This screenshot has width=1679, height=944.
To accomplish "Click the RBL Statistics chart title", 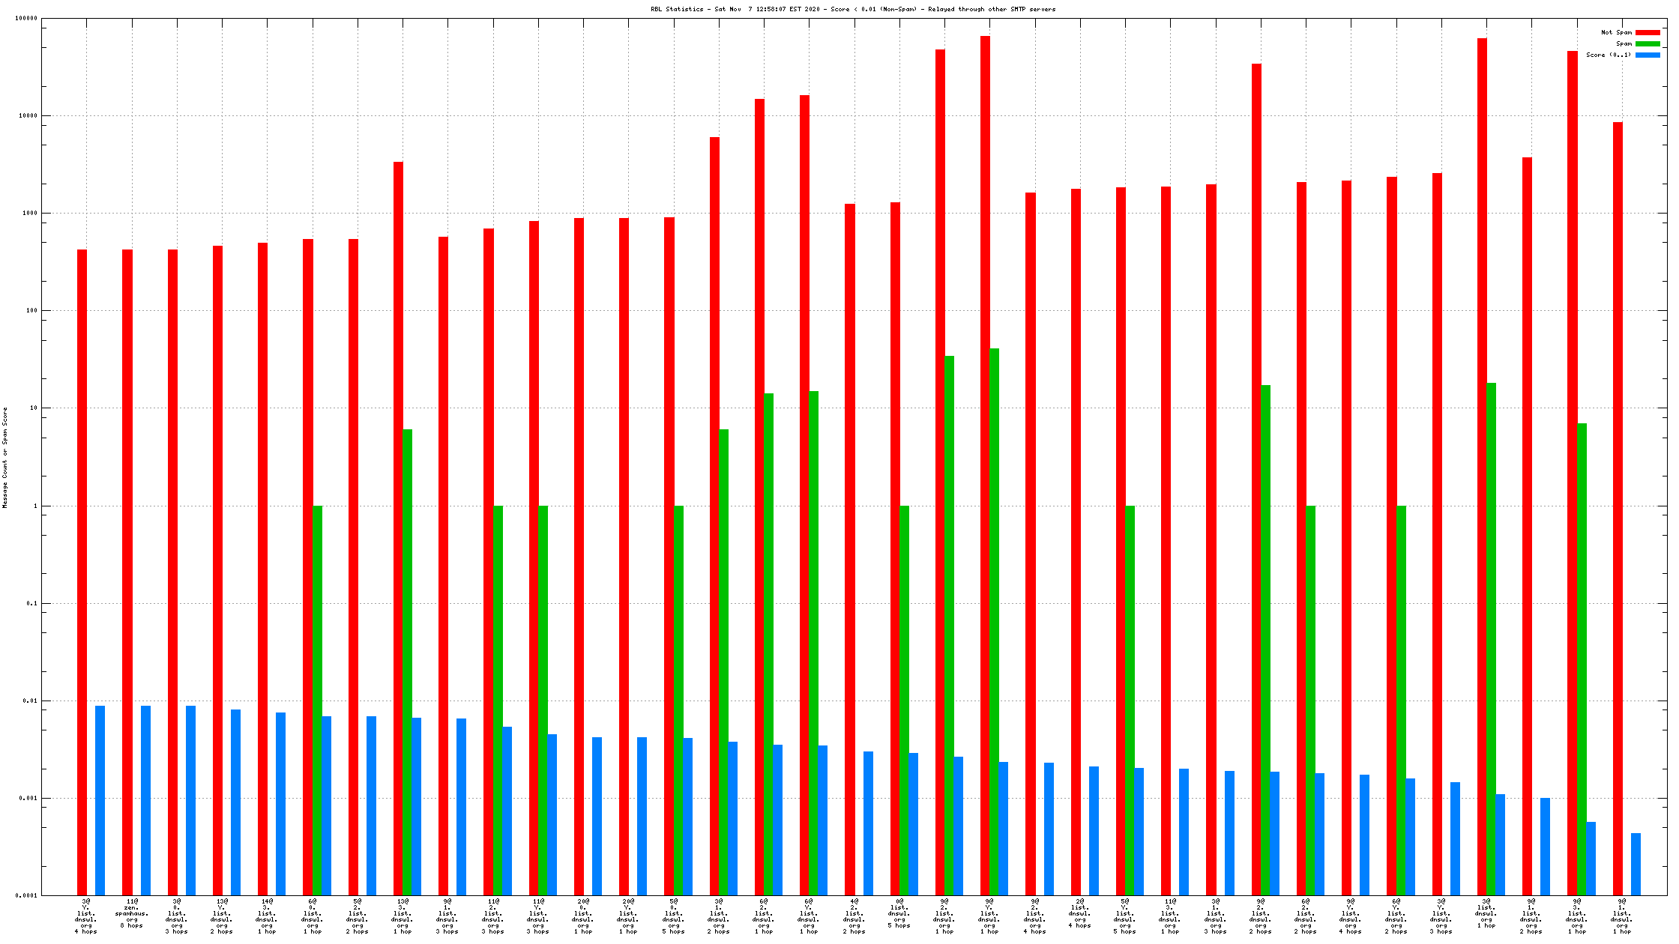I will [852, 9].
